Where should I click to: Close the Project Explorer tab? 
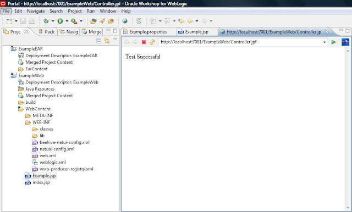tap(26, 32)
